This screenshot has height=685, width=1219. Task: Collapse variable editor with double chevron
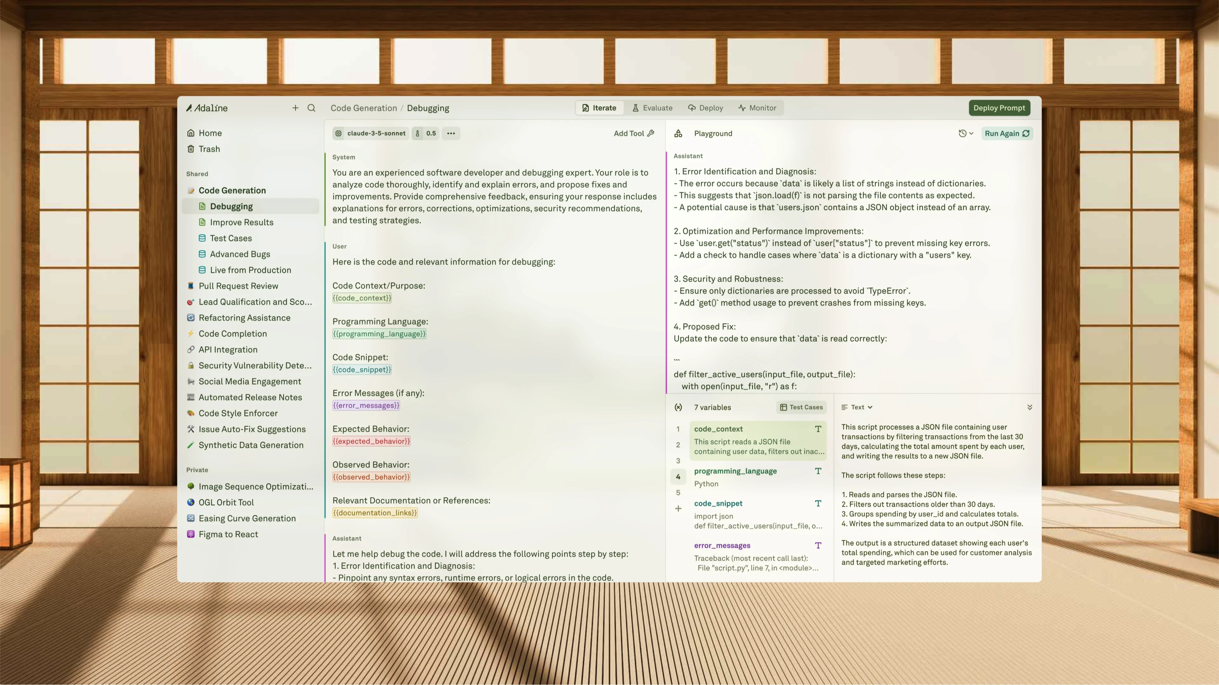tap(1030, 407)
